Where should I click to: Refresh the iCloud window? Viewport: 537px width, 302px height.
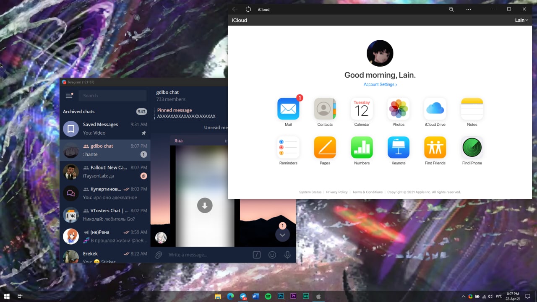tap(248, 9)
